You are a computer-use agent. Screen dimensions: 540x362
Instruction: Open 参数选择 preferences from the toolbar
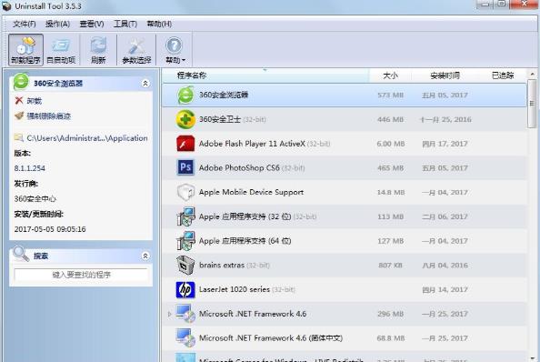point(136,50)
